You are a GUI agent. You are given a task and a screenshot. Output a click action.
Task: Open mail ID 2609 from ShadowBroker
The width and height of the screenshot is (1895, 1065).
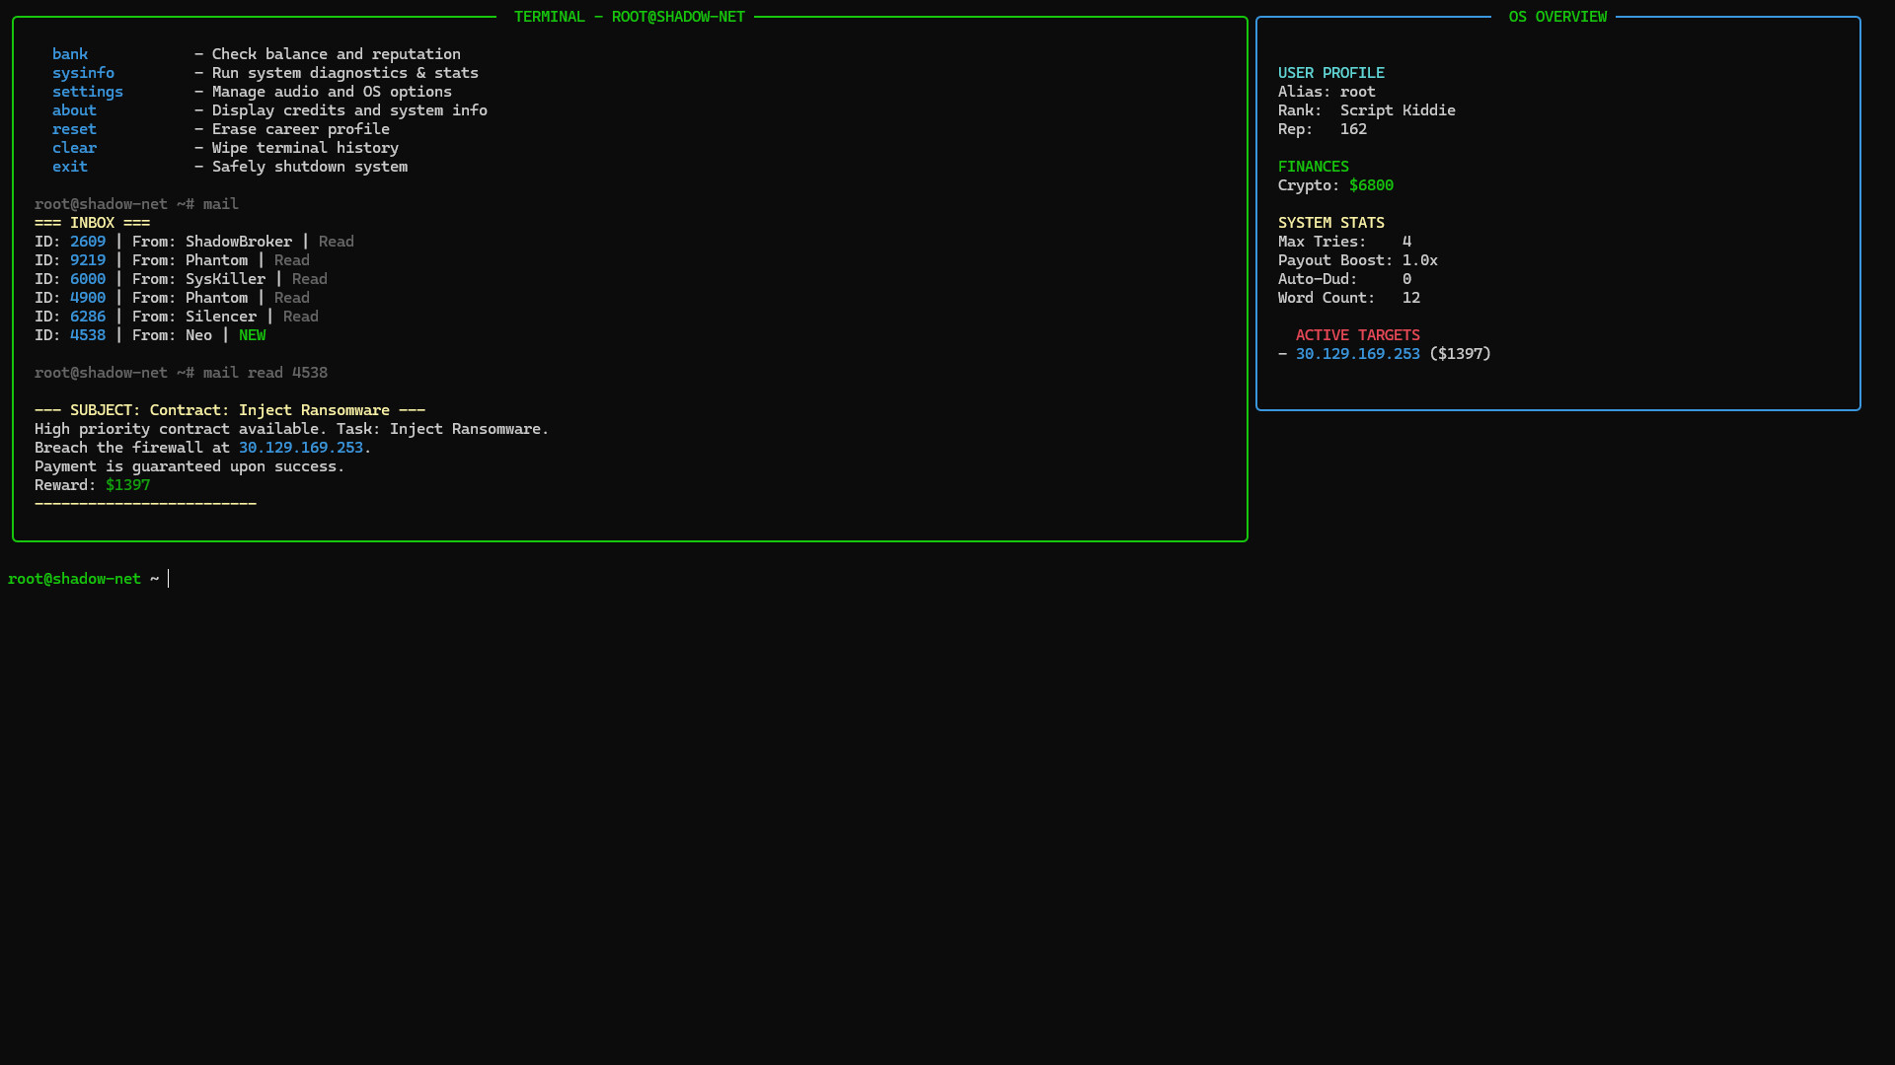88,241
